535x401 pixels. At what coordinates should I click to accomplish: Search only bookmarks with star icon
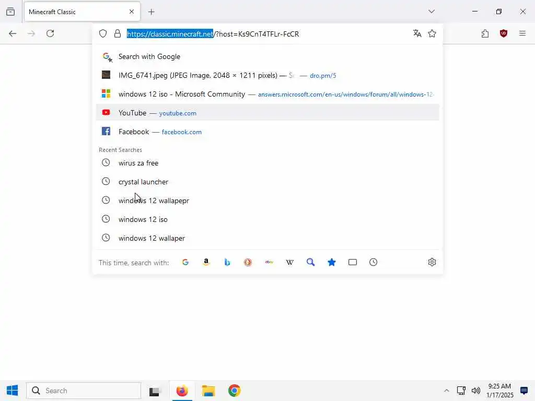[332, 262]
